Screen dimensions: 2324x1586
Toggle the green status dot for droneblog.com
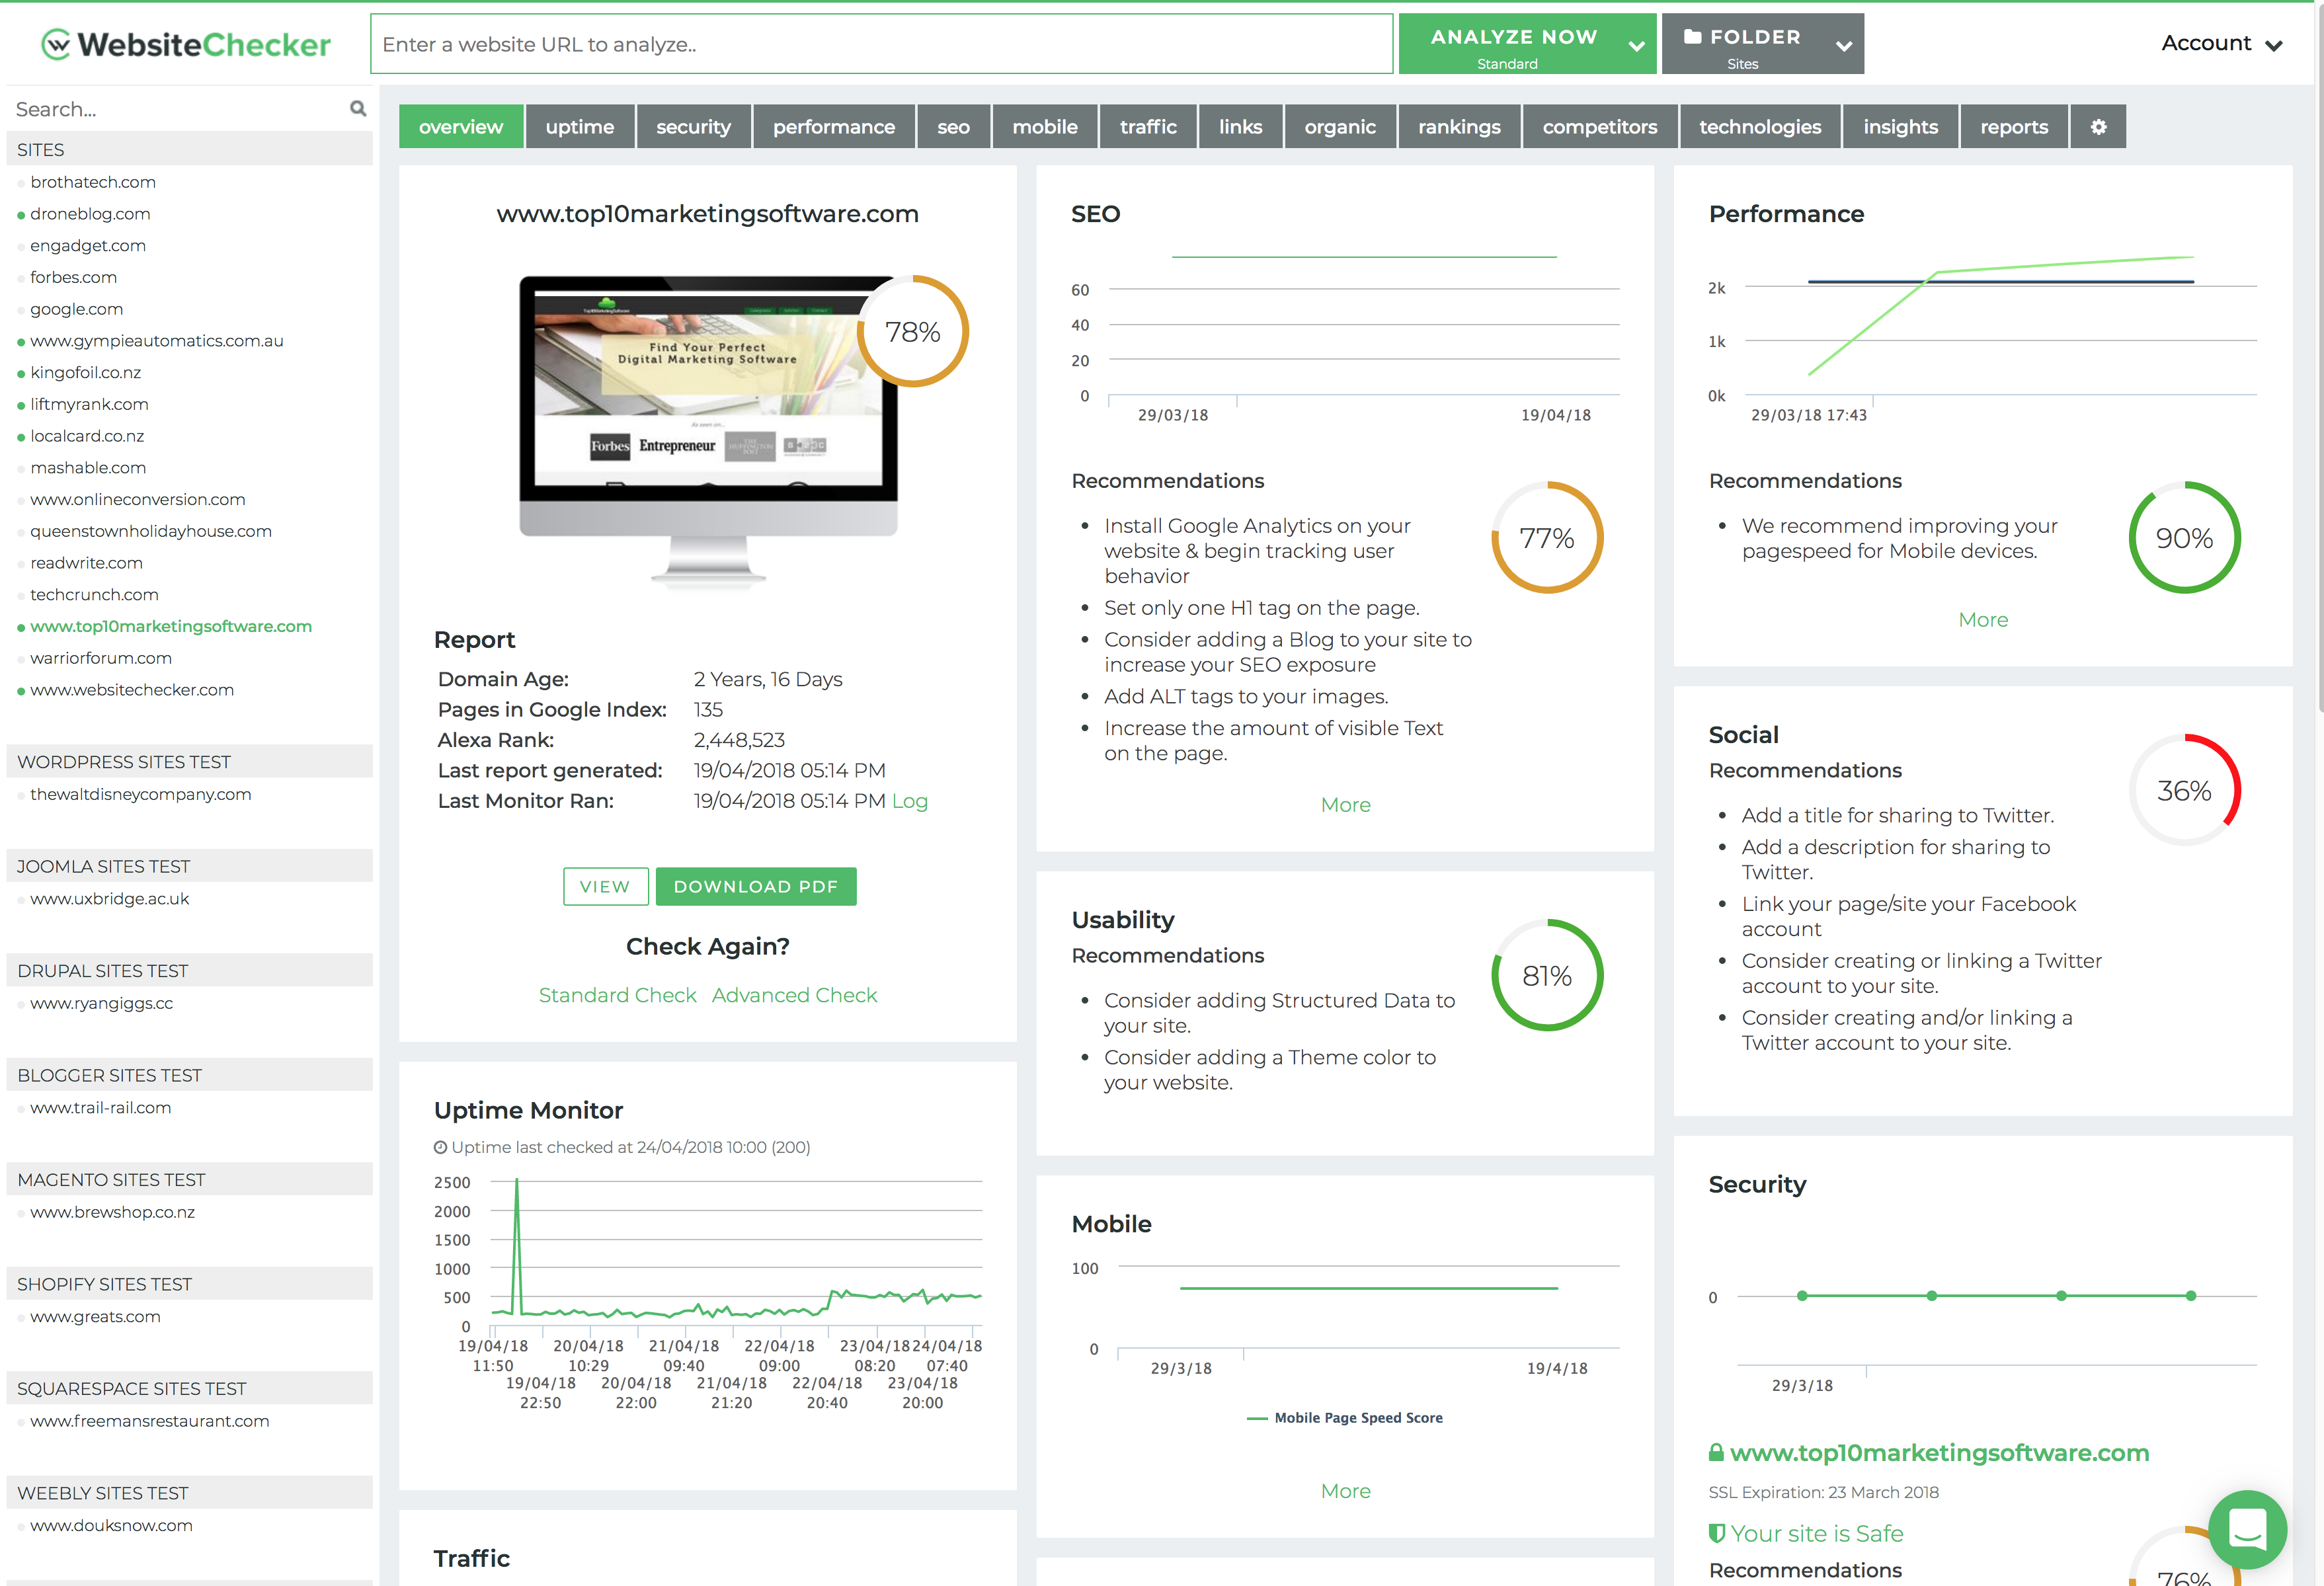tap(21, 213)
